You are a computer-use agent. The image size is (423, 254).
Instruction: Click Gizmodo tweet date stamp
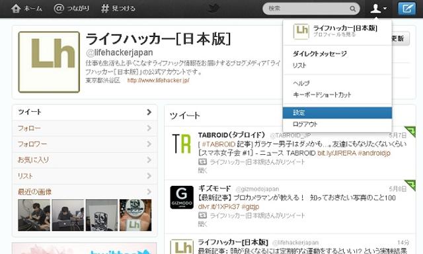click(398, 189)
